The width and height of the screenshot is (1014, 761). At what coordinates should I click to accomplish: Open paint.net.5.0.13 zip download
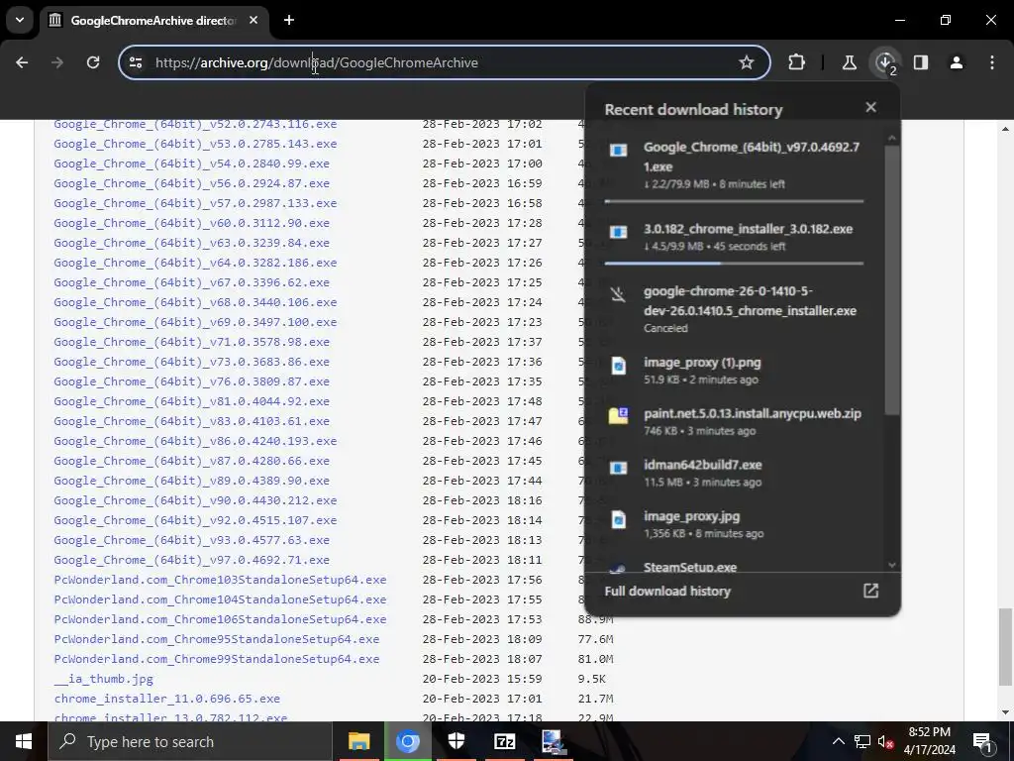click(x=734, y=421)
